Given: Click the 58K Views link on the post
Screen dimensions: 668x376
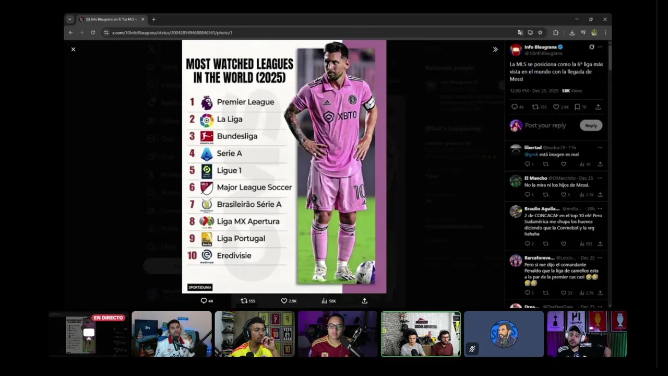Looking at the screenshot, I should pyautogui.click(x=571, y=91).
